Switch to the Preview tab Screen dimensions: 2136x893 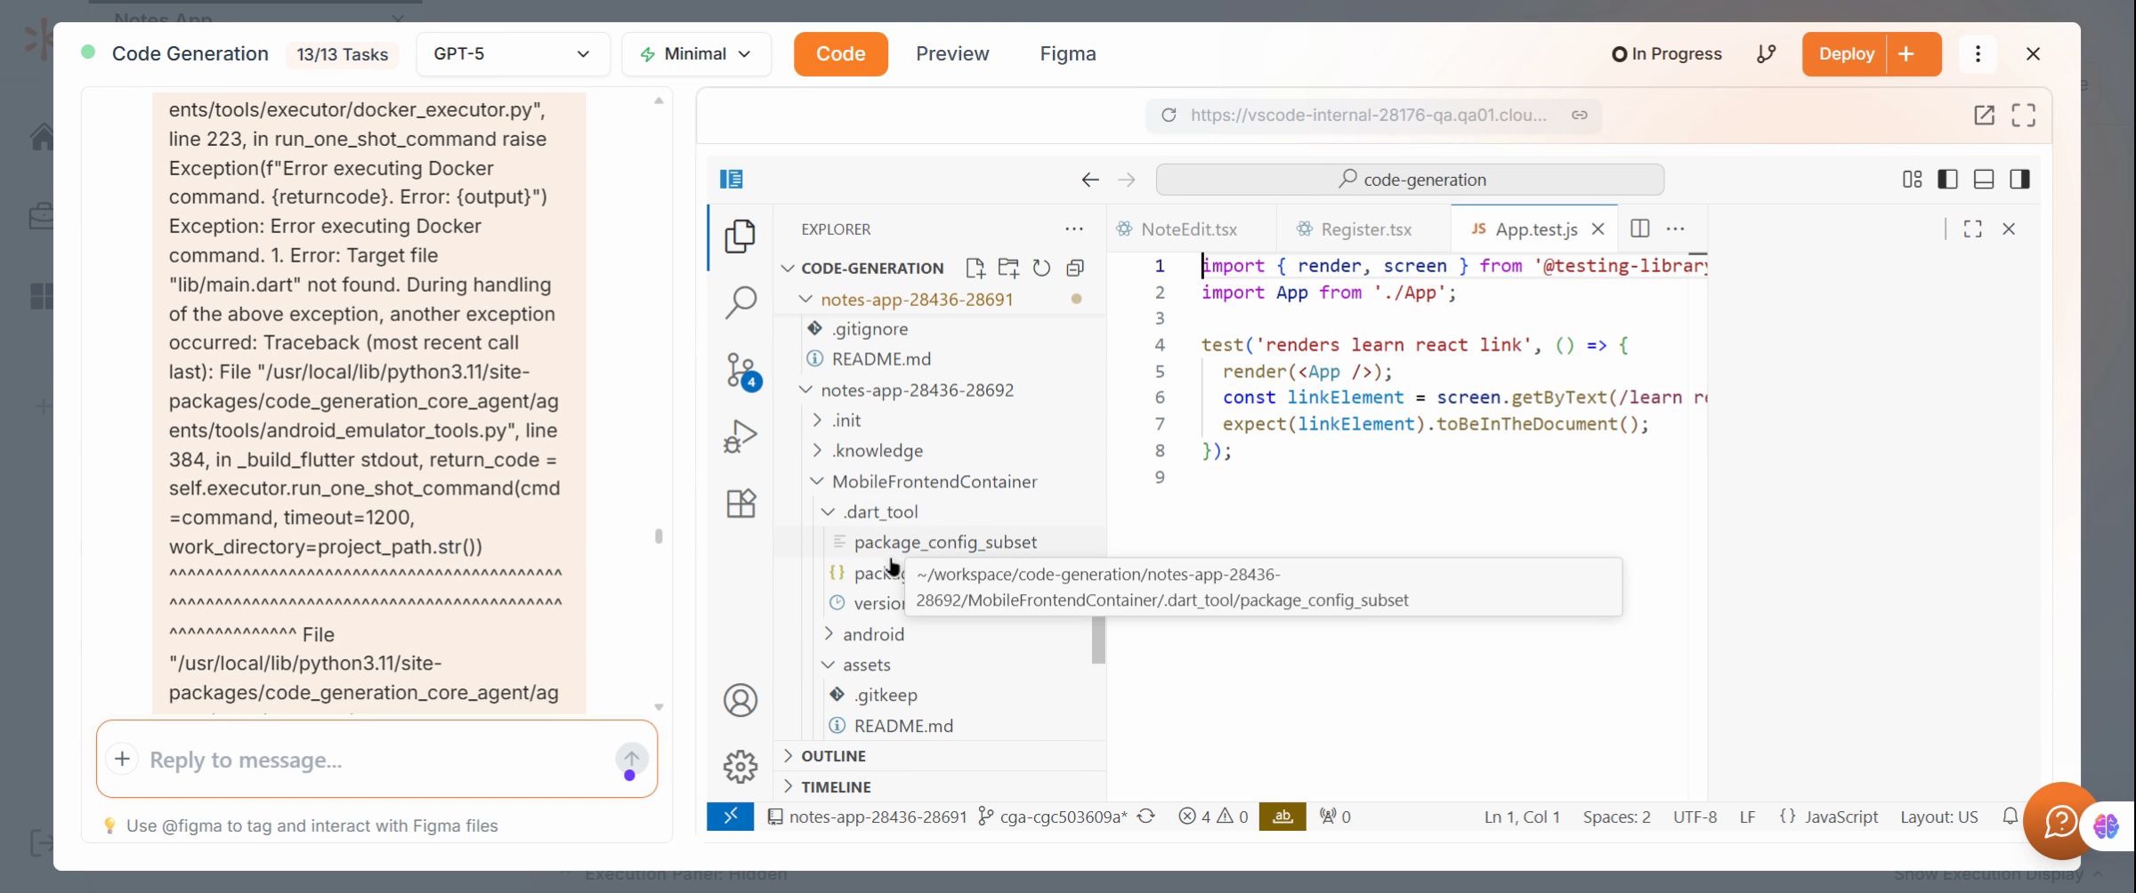[x=952, y=53]
